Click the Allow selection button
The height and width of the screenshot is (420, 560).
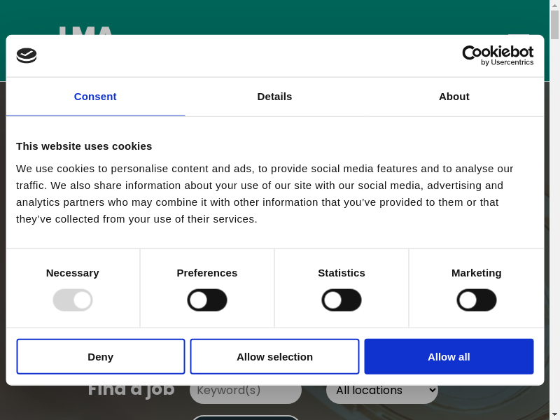point(274,357)
